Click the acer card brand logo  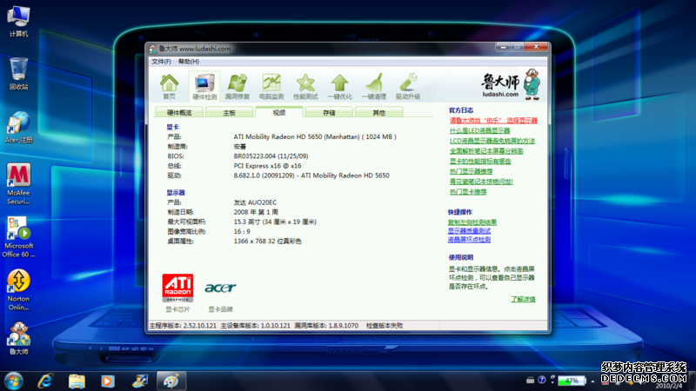pos(220,288)
